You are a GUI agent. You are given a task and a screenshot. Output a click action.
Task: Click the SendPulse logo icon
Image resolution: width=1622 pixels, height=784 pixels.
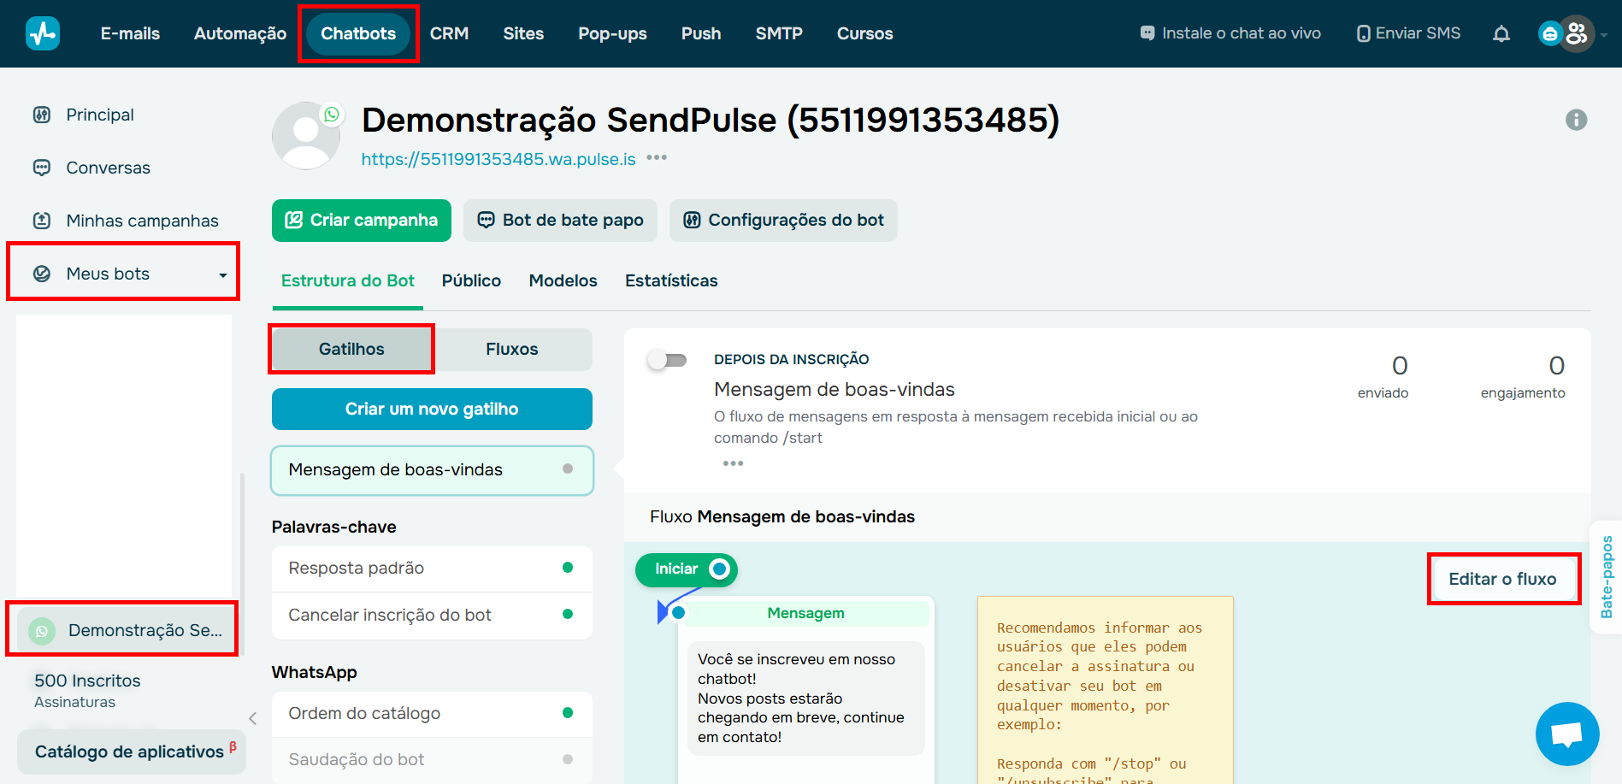click(x=41, y=32)
